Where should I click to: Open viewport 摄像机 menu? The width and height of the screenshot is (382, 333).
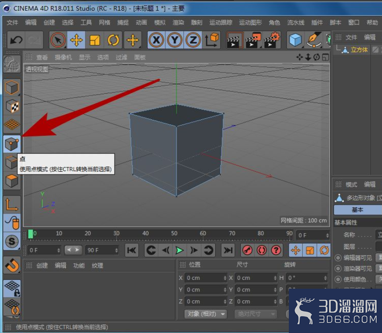pyautogui.click(x=63, y=57)
